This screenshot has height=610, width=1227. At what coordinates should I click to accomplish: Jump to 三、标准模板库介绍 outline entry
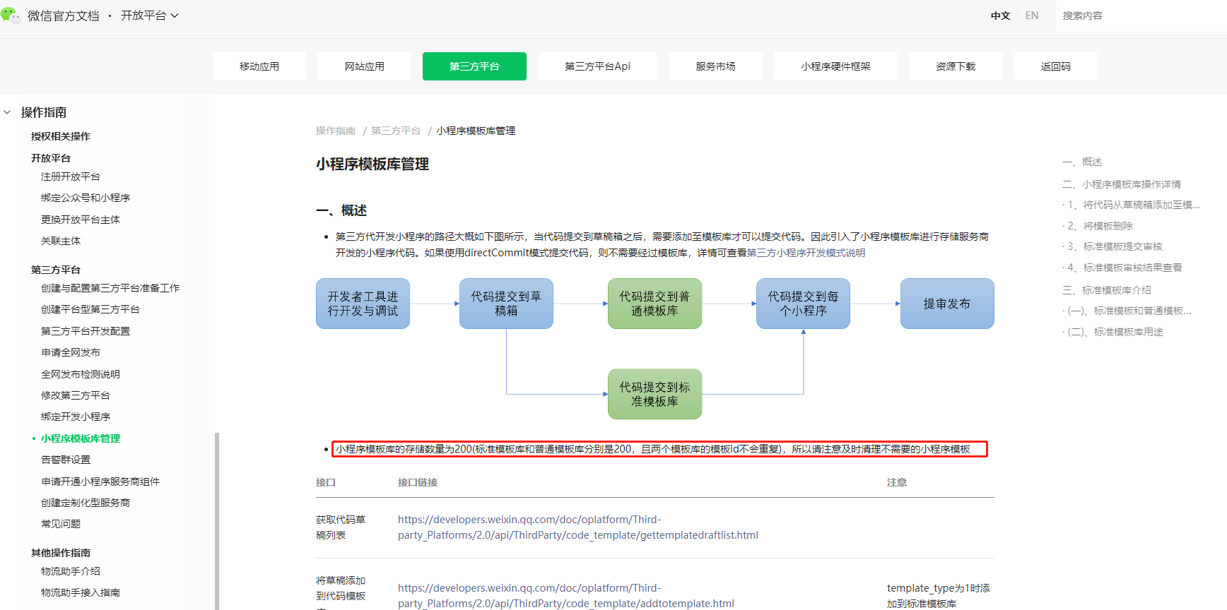pyautogui.click(x=1107, y=290)
